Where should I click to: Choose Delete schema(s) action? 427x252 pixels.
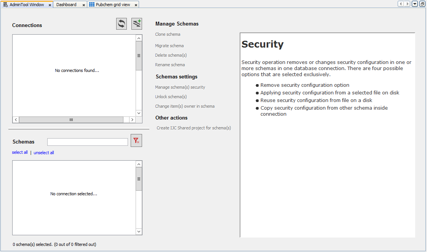click(171, 55)
